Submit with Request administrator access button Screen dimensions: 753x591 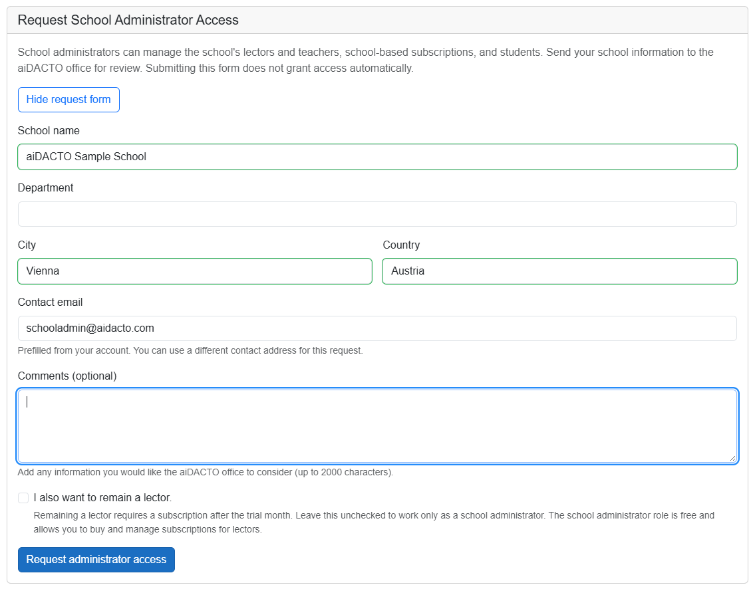pos(96,559)
